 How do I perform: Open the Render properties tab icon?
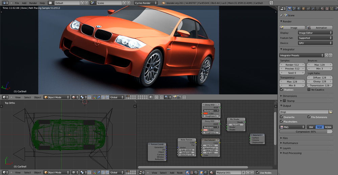(290, 8)
